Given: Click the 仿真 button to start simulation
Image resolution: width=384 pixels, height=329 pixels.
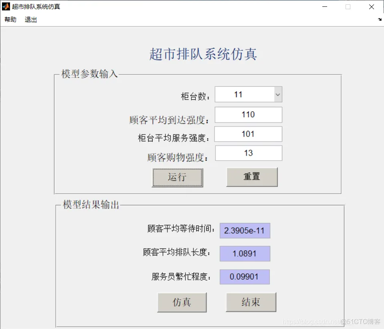Looking at the screenshot, I should [182, 302].
